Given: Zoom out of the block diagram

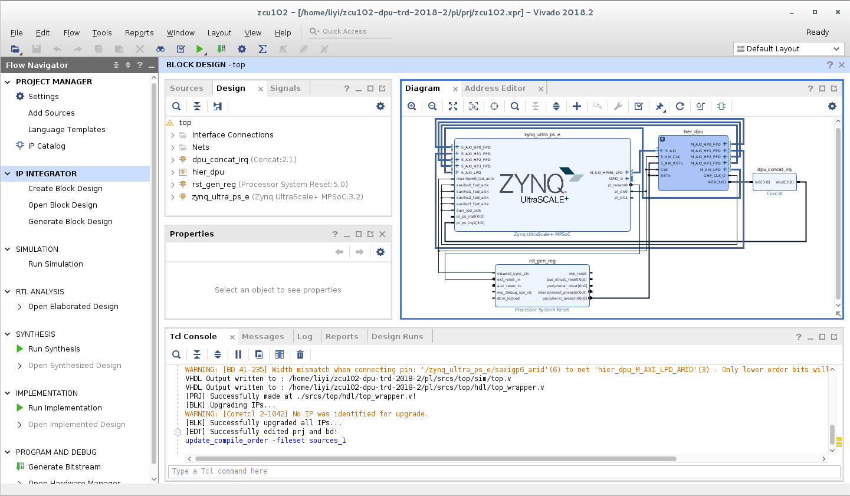Looking at the screenshot, I should pos(432,106).
